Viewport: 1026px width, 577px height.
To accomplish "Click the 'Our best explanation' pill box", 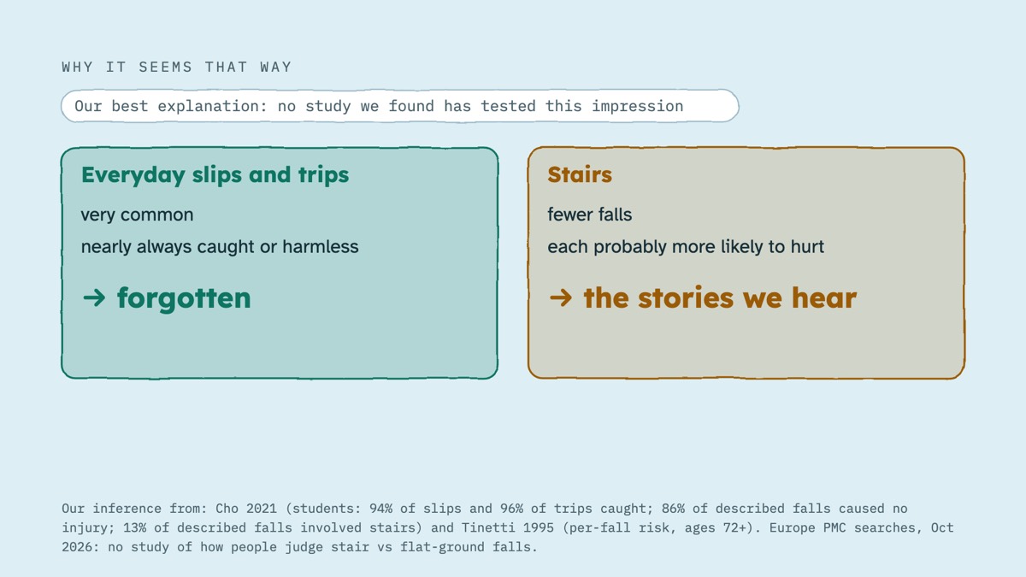I will pyautogui.click(x=400, y=107).
